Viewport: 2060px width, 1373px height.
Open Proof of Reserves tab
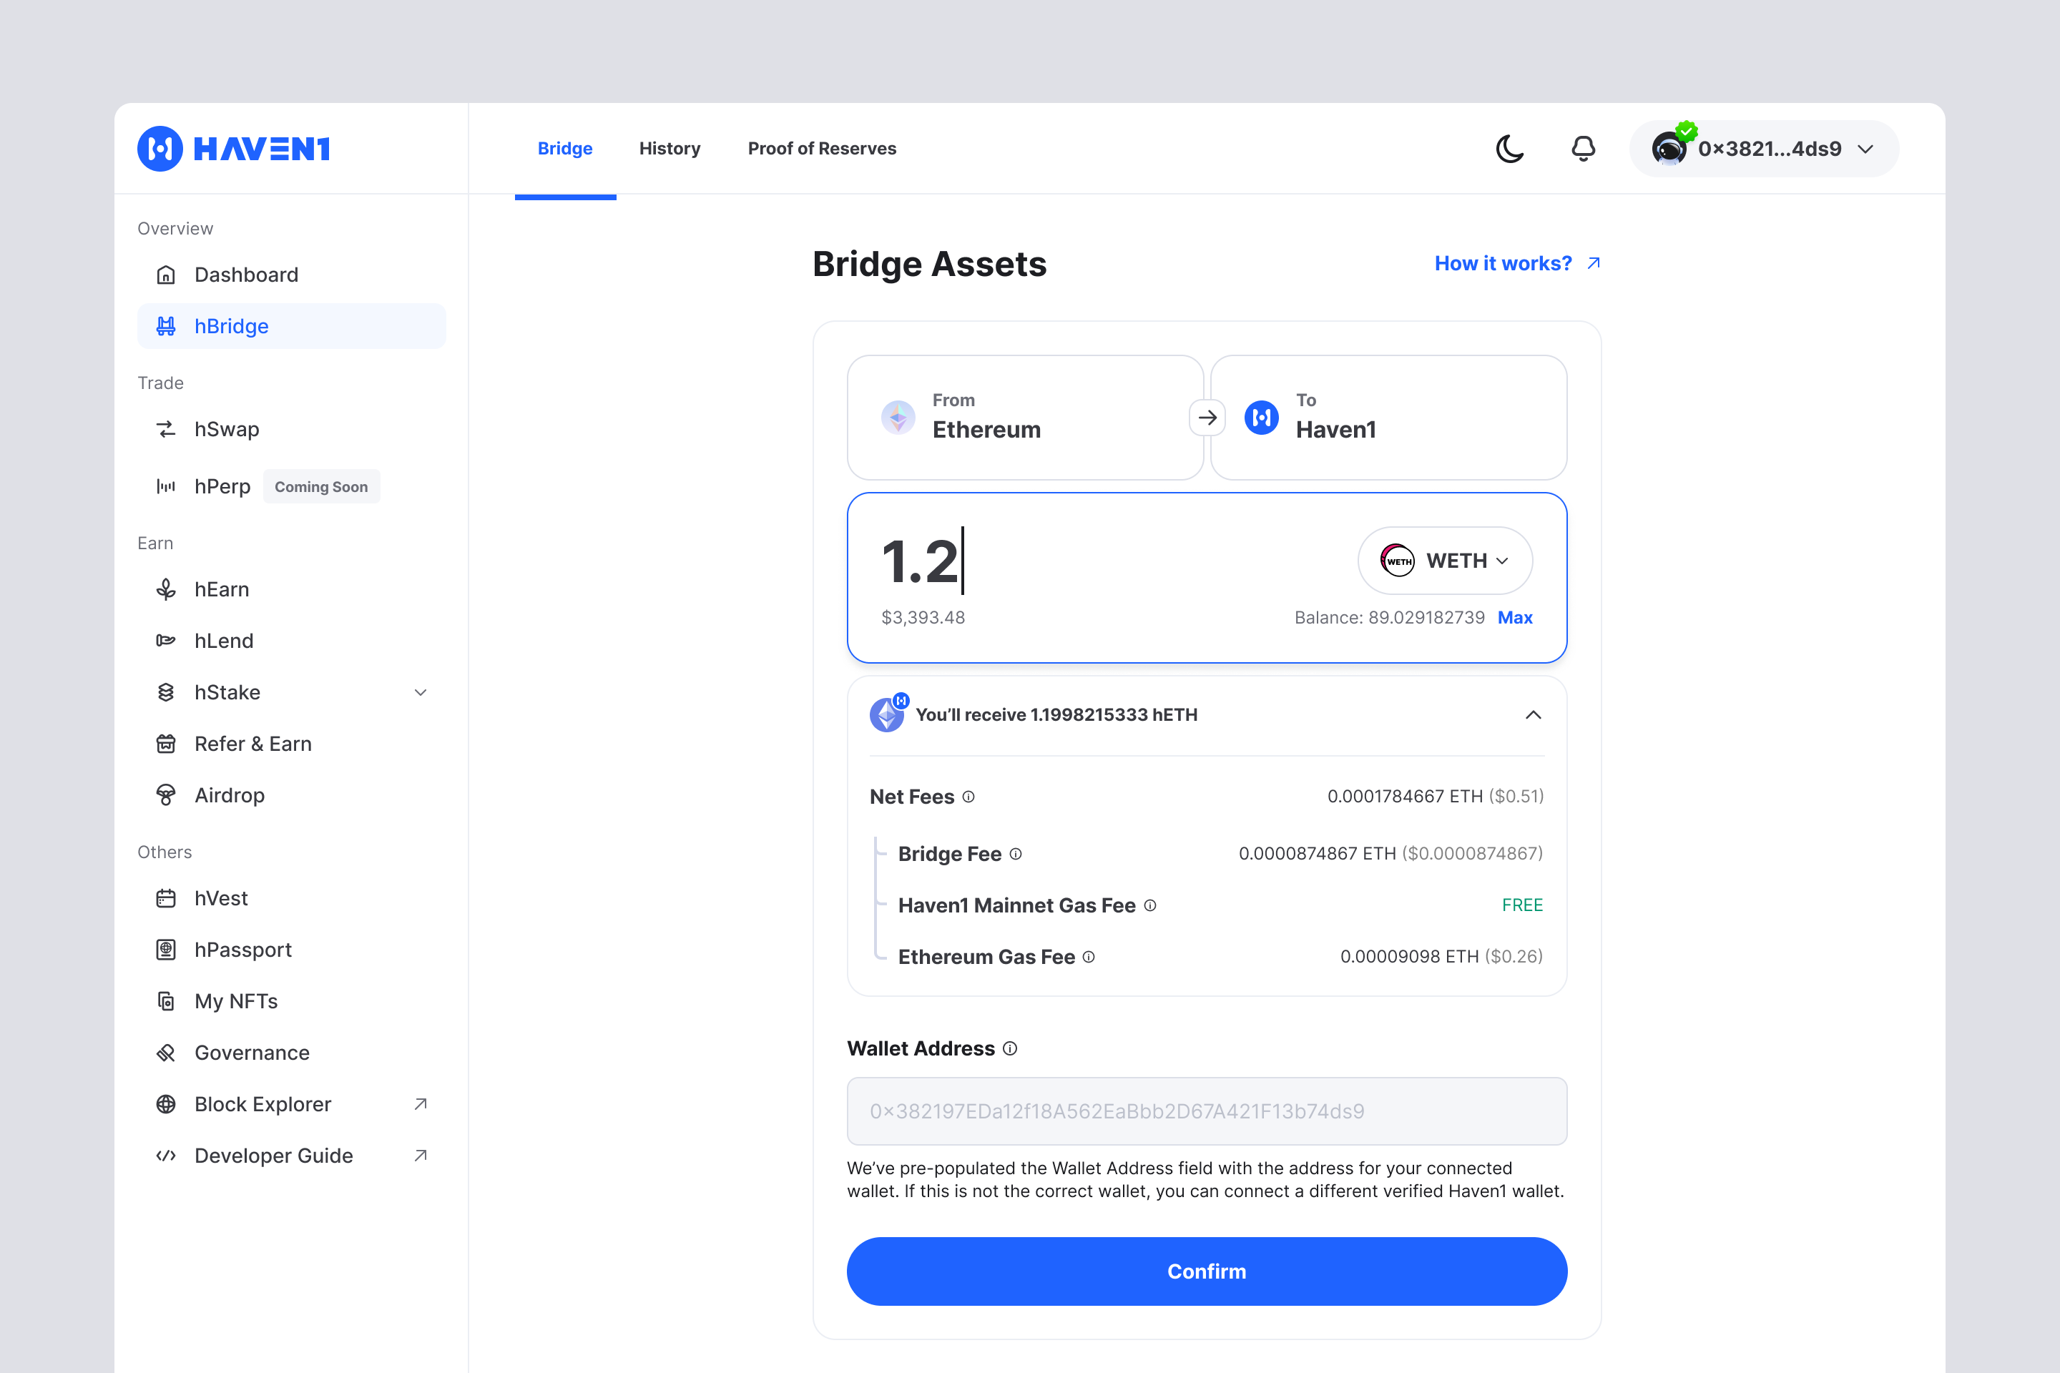point(822,149)
